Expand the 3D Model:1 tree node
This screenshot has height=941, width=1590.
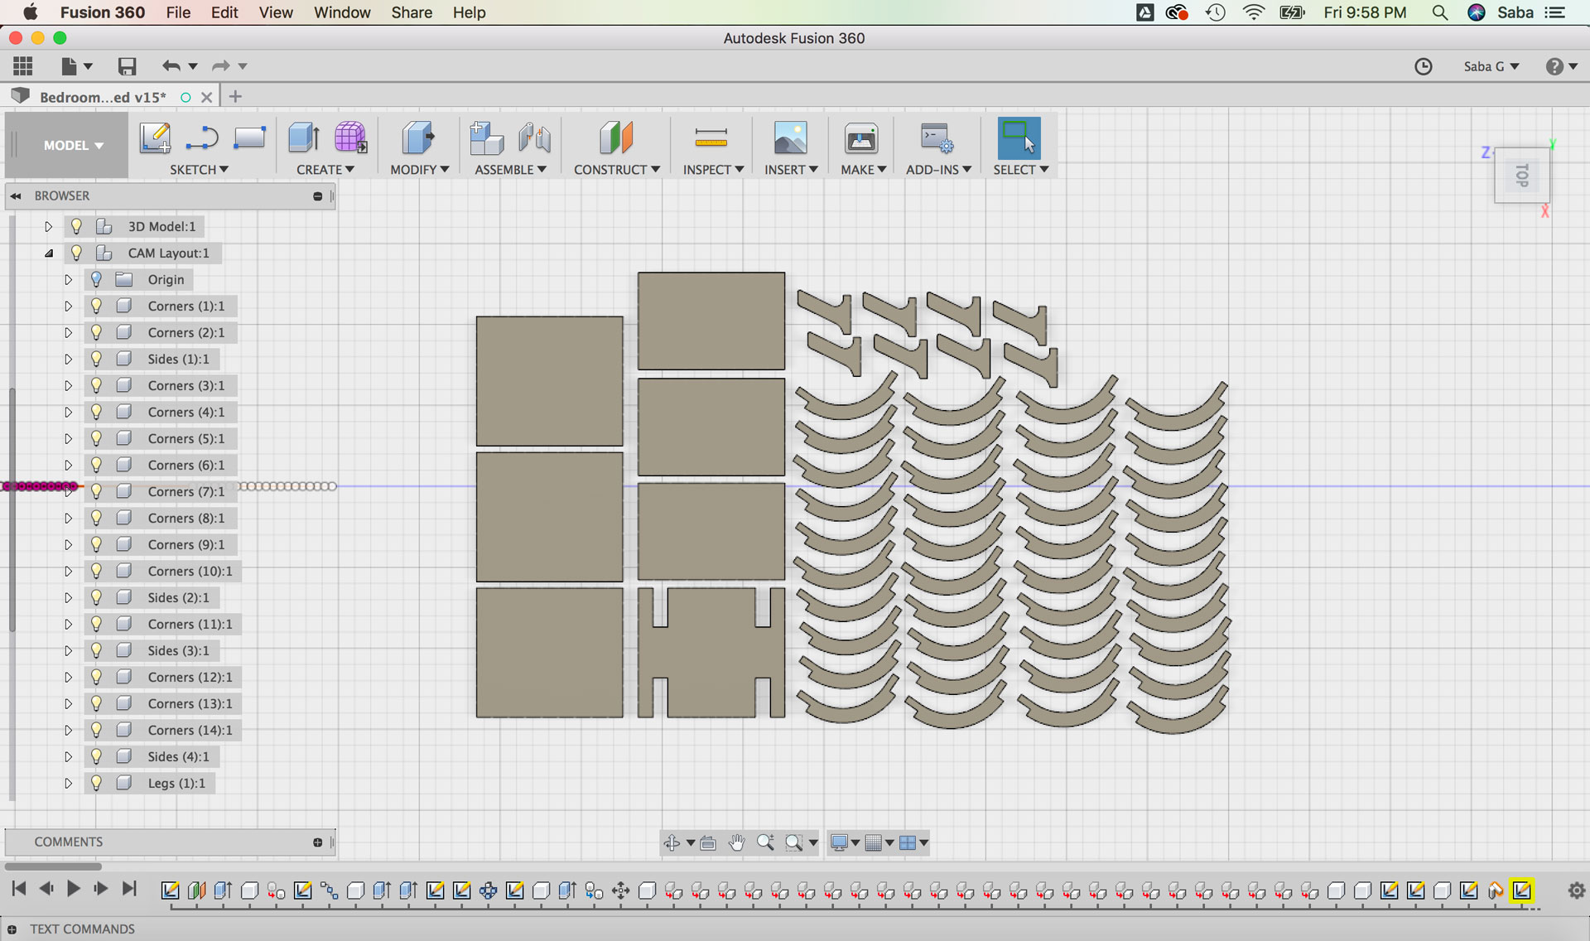(48, 226)
